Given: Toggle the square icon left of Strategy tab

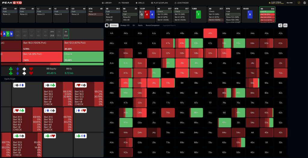Looking at the screenshot, I should pos(107,25).
